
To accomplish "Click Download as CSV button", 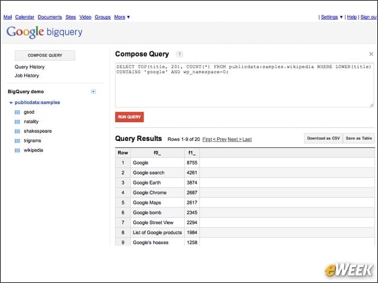I will pos(323,139).
